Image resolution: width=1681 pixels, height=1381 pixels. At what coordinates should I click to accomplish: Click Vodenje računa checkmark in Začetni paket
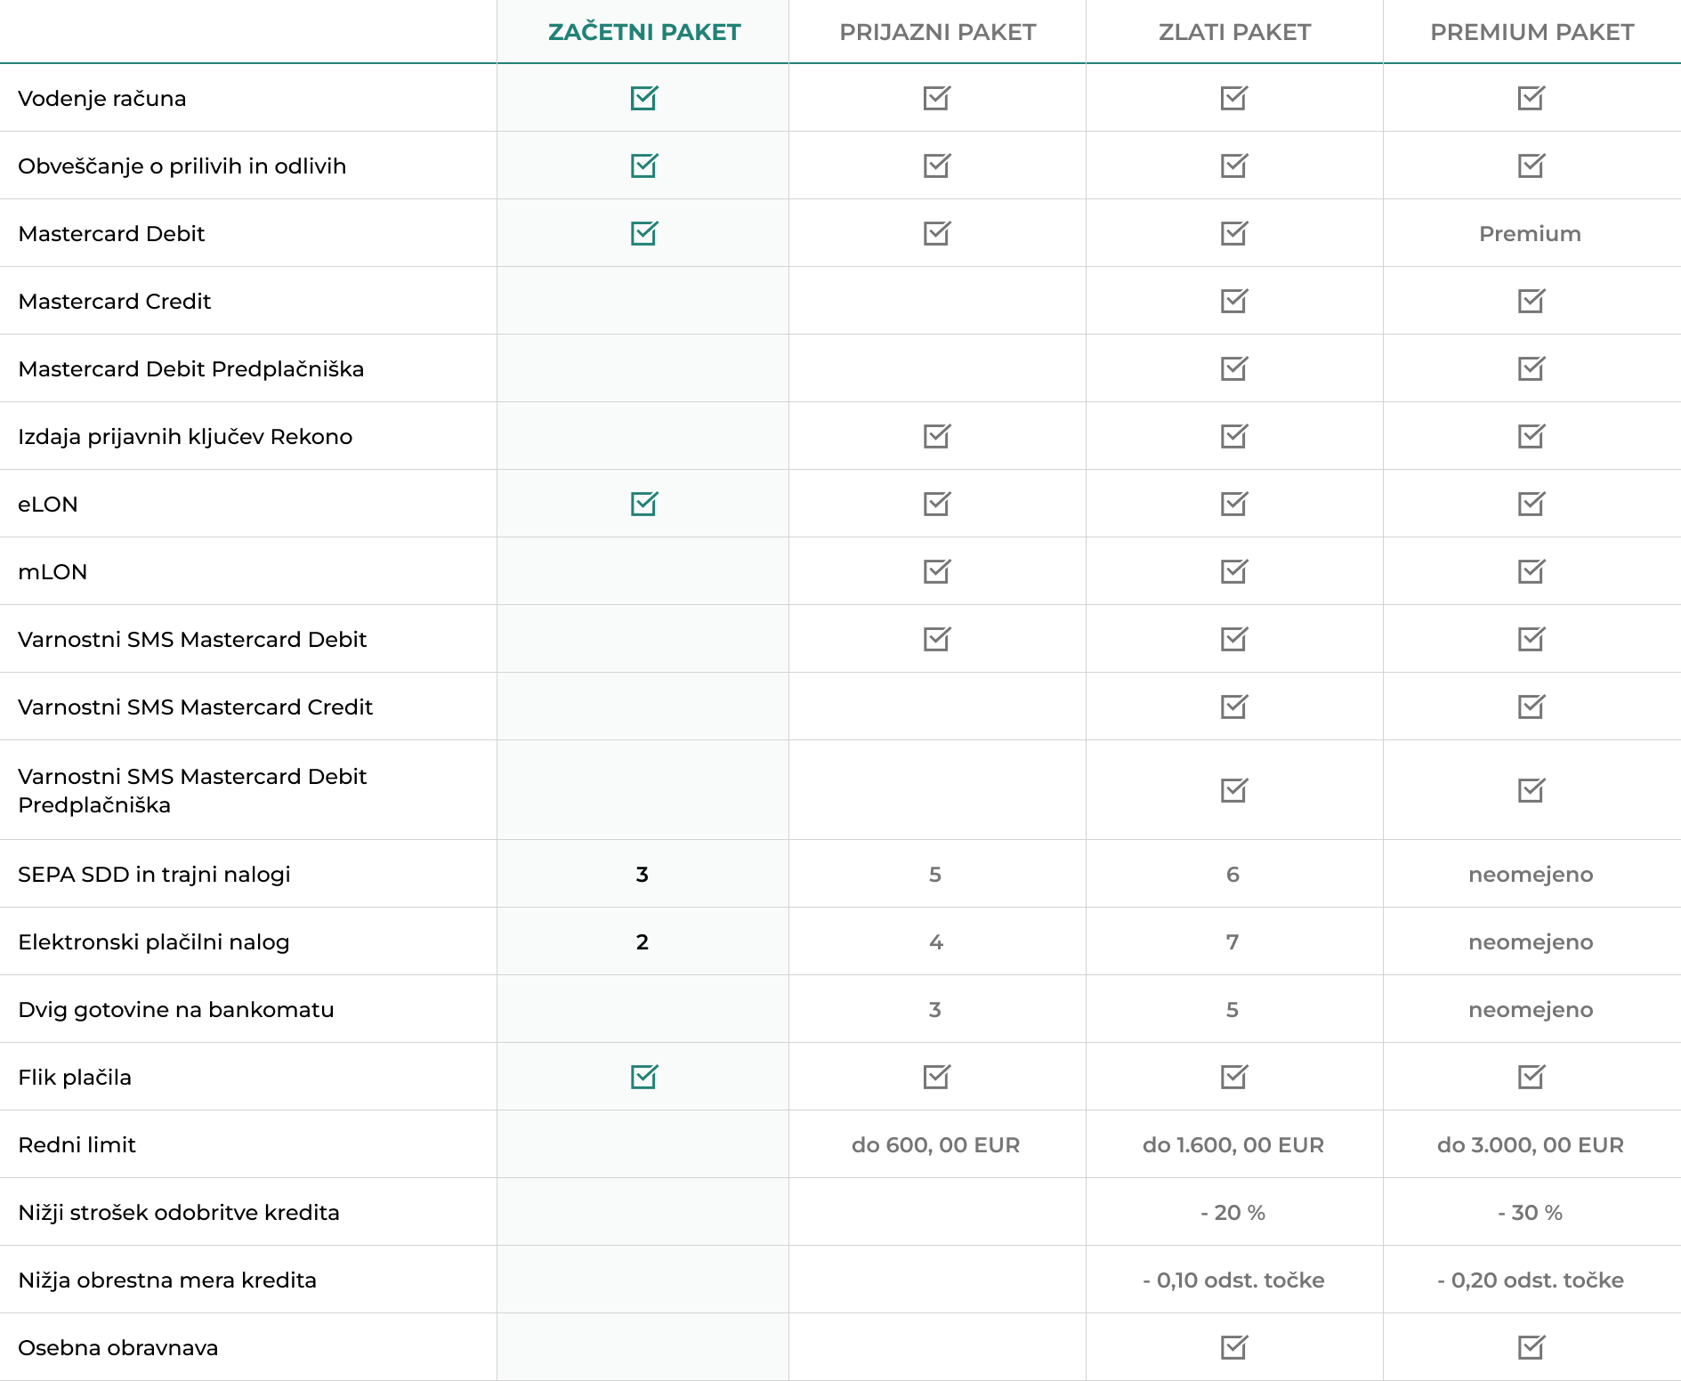[x=643, y=98]
